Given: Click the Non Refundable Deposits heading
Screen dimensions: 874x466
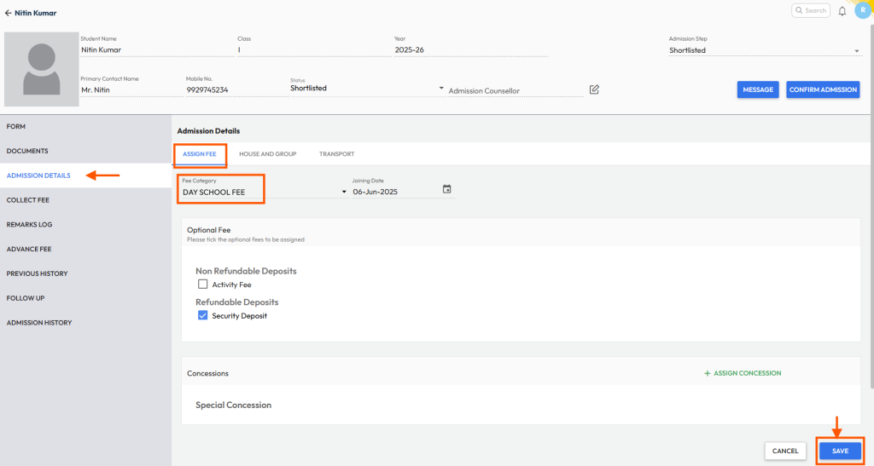Looking at the screenshot, I should click(x=246, y=271).
